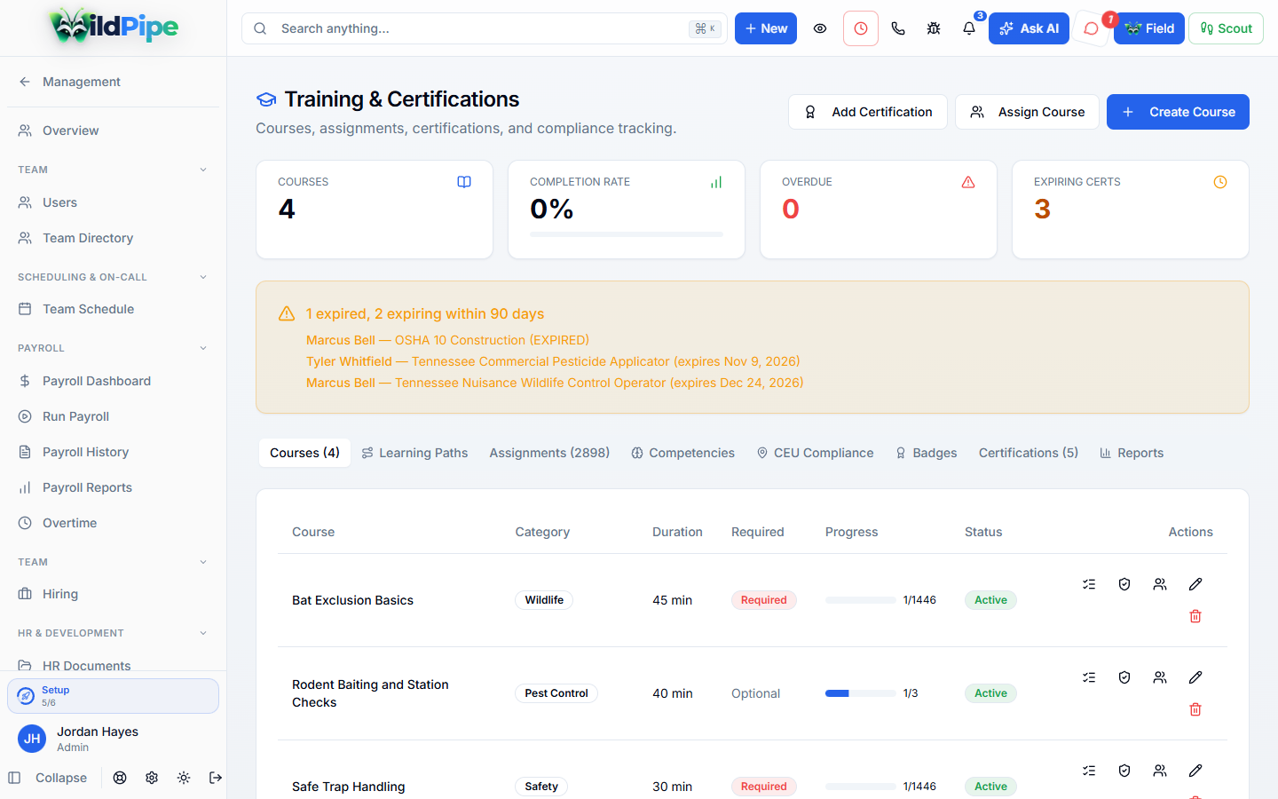Collapse the PAYROLL sidebar section

click(x=203, y=348)
